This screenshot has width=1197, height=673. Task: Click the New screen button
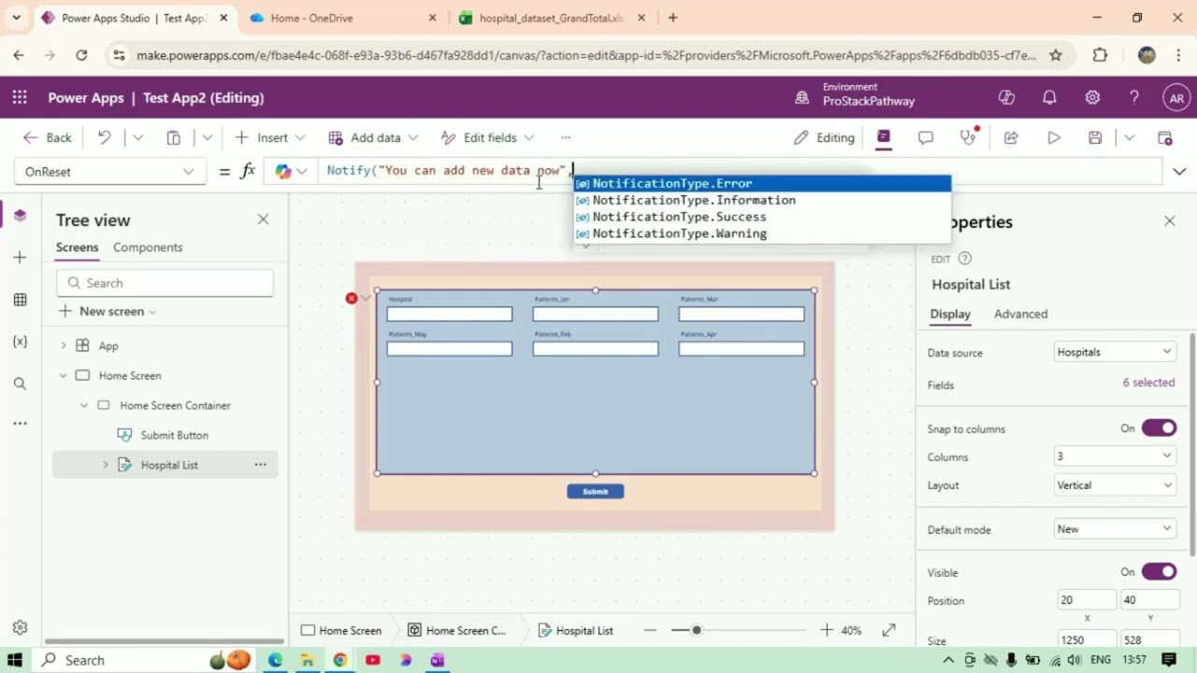(107, 311)
